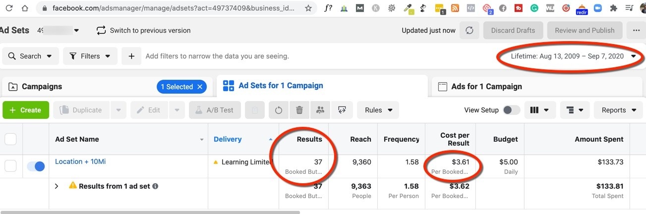This screenshot has height=214, width=646.
Task: Click the warning triangle in summary row
Action: click(73, 186)
